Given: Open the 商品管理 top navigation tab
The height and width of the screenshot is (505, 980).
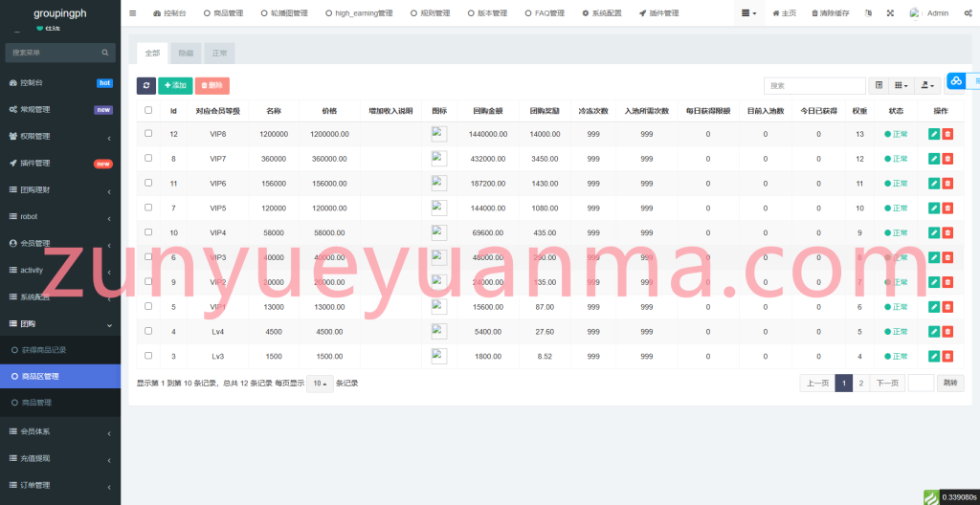Looking at the screenshot, I should (x=224, y=13).
